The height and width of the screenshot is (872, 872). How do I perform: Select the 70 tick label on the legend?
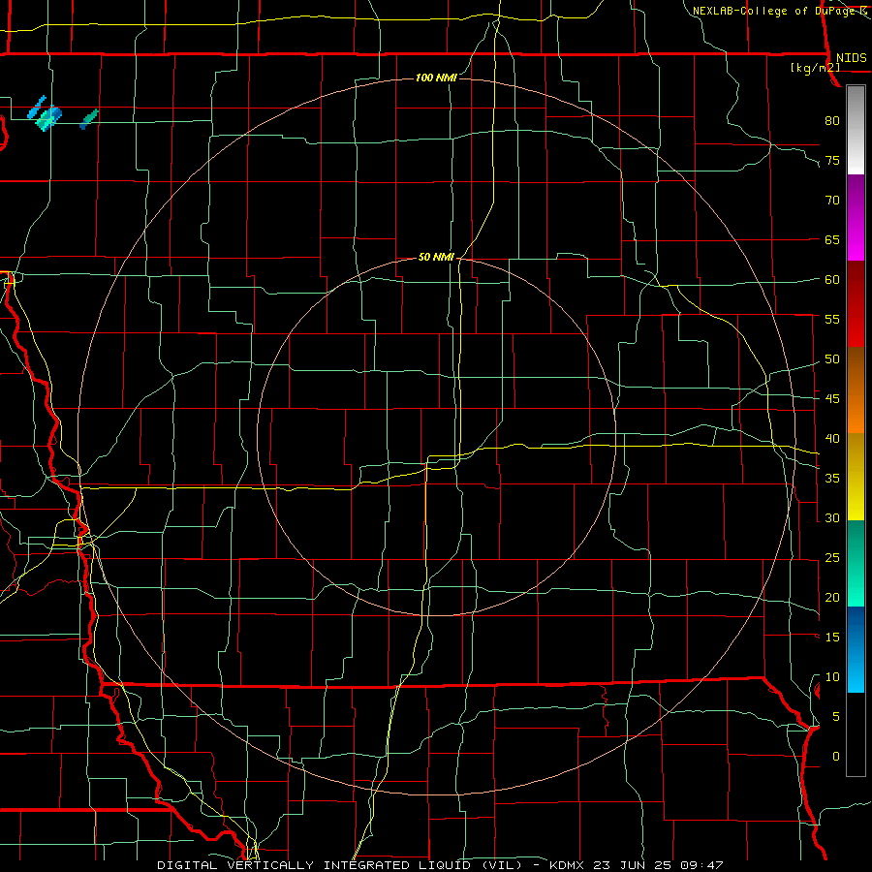tap(832, 201)
